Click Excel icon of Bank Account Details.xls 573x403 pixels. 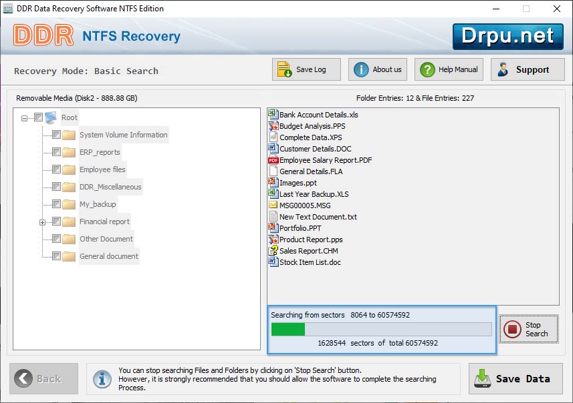pyautogui.click(x=273, y=115)
